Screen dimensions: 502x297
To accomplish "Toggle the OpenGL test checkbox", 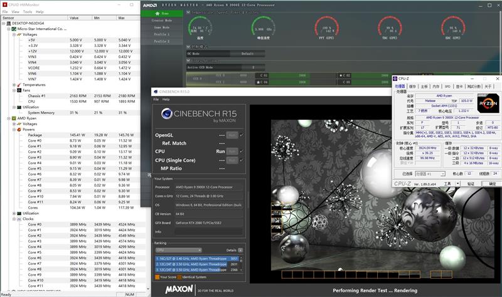I will 241,135.
